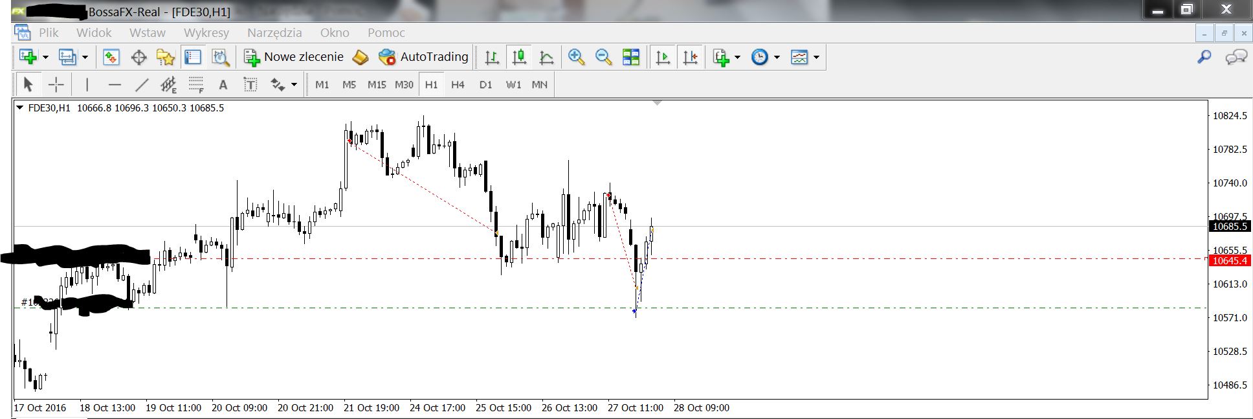This screenshot has height=419, width=1253.
Task: Switch to MN timeframe
Action: click(x=540, y=85)
